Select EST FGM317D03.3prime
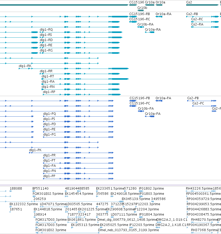This screenshot has width=221, height=234. (x=51, y=220)
